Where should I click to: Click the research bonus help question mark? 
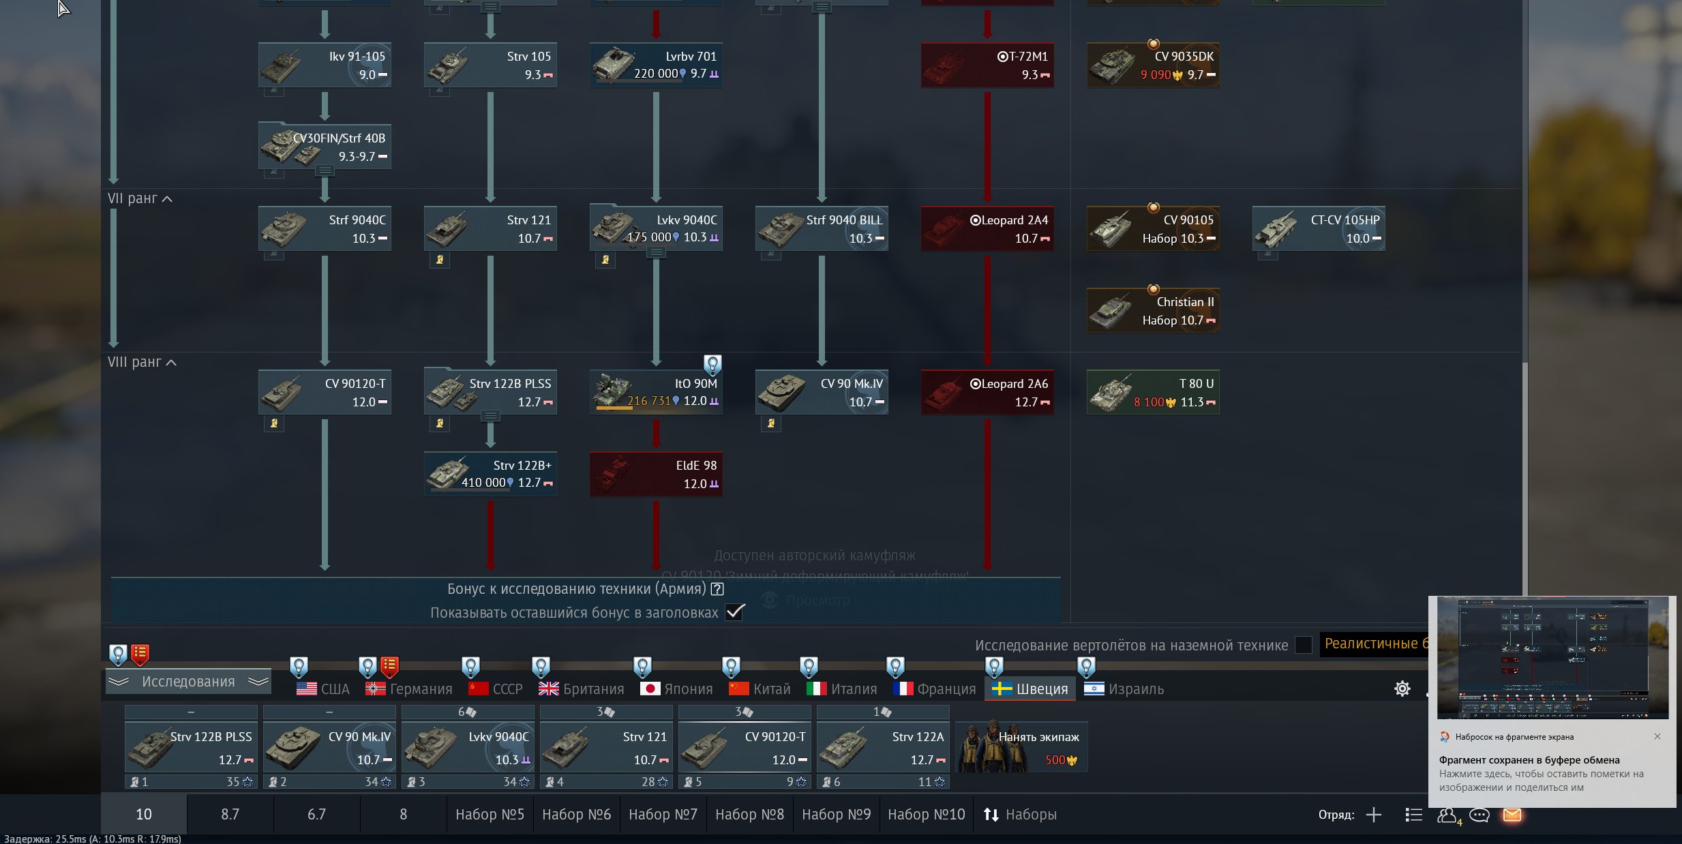[717, 589]
